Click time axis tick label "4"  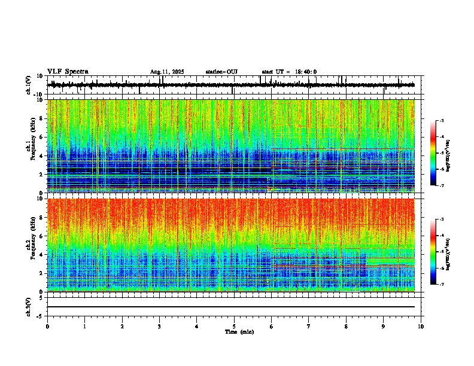click(x=197, y=327)
